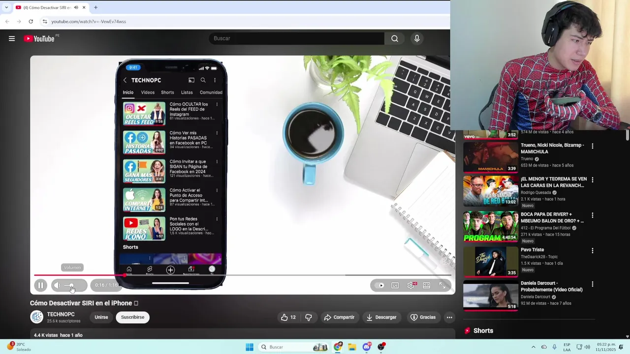View site information icon in address bar
The image size is (630, 354).
click(x=45, y=22)
